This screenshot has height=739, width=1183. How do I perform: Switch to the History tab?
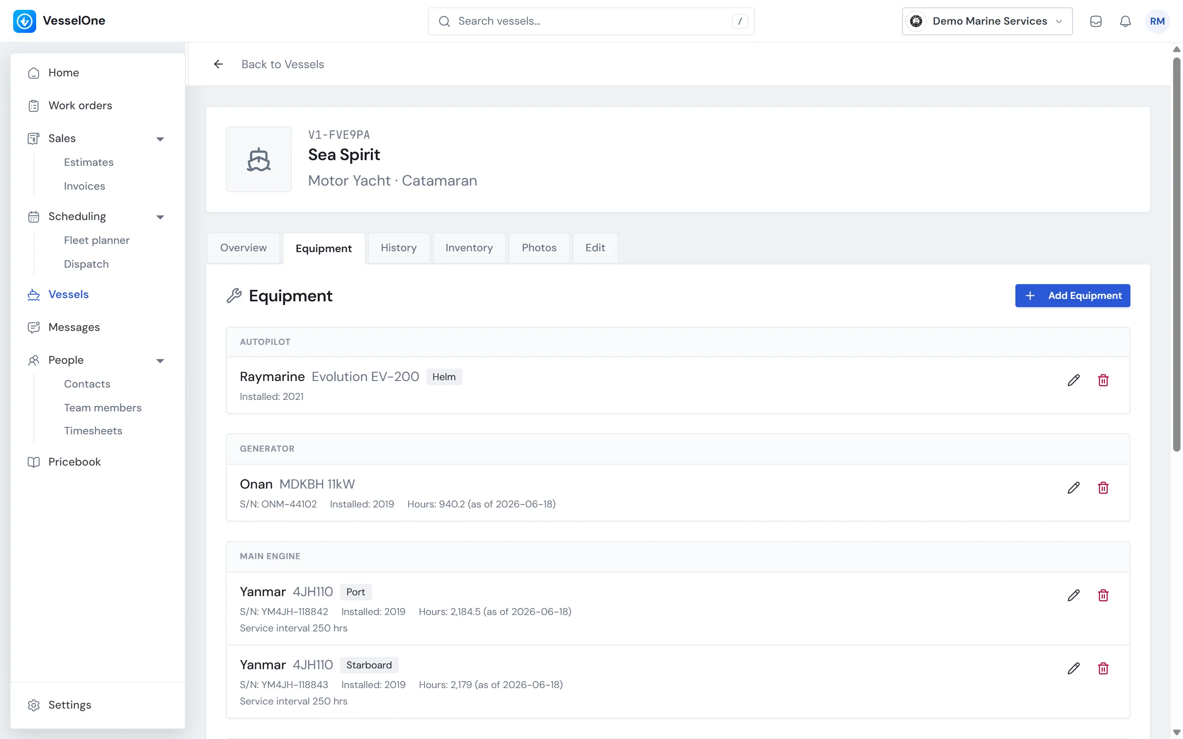[x=399, y=248]
